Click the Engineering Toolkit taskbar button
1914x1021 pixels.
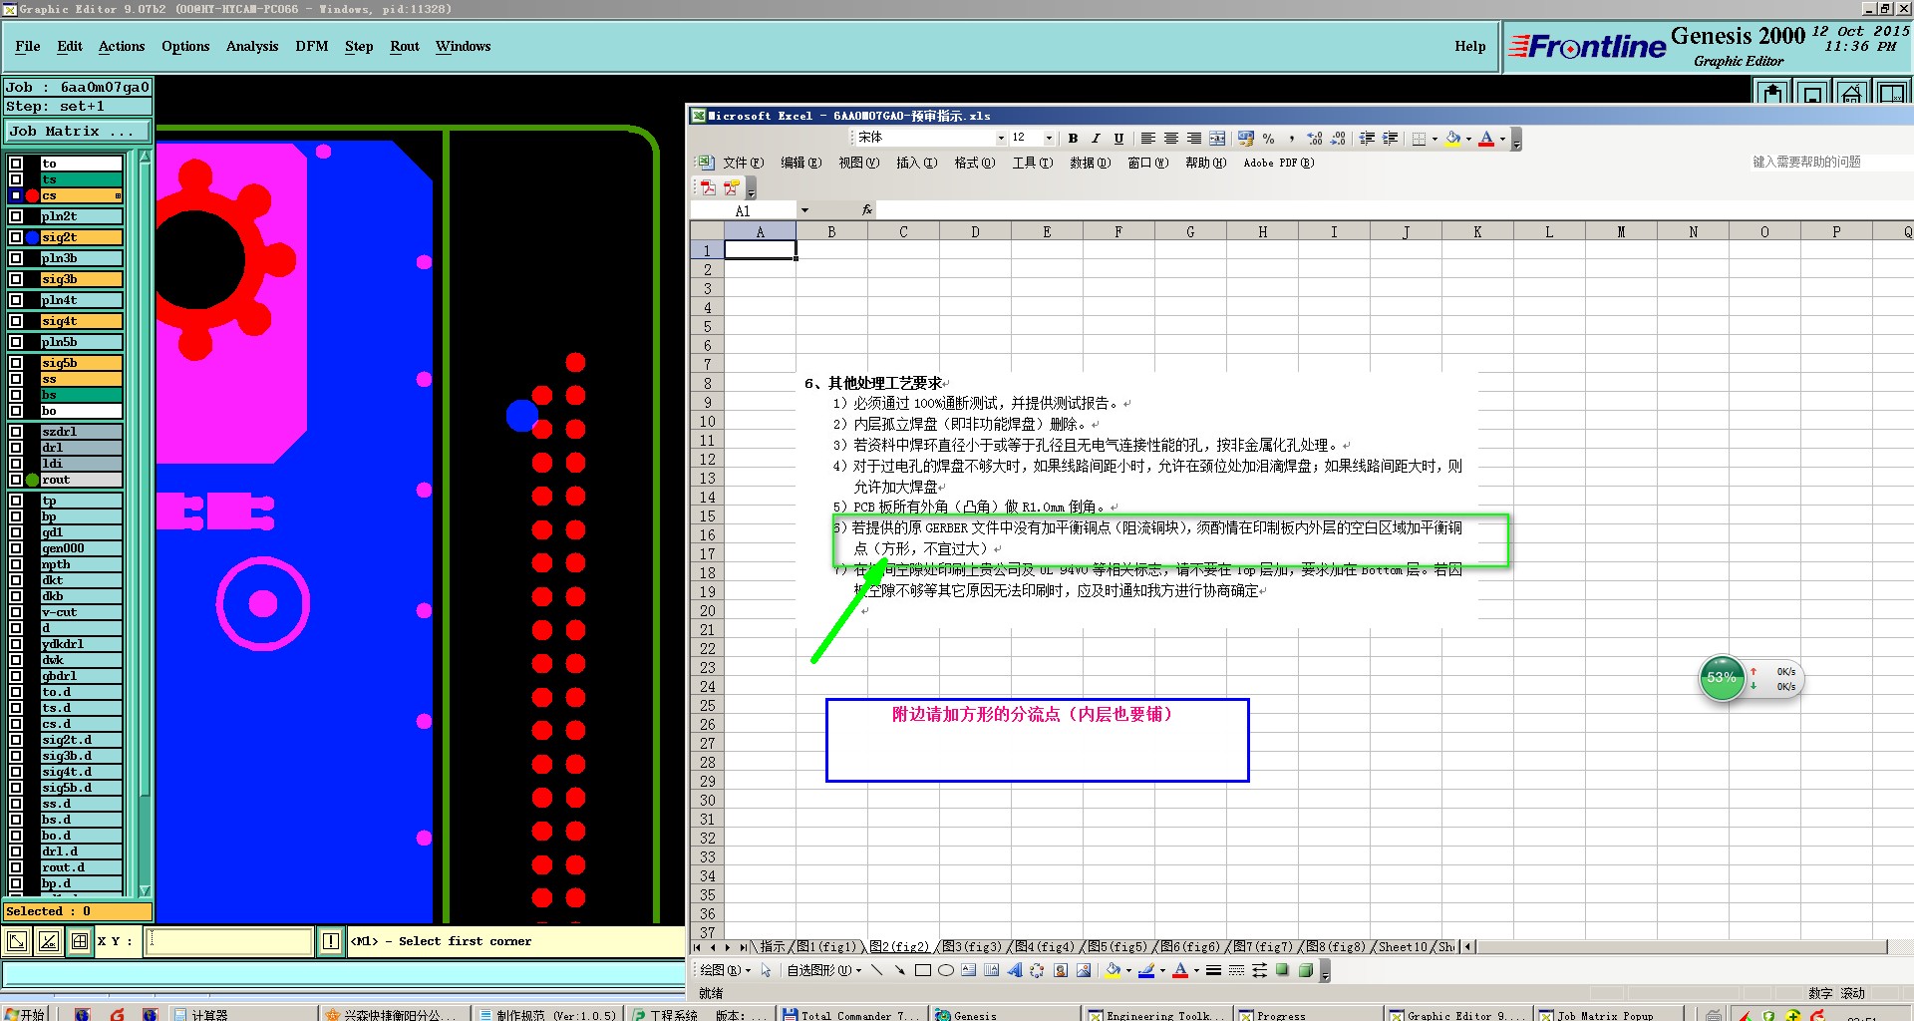[x=1156, y=1014]
